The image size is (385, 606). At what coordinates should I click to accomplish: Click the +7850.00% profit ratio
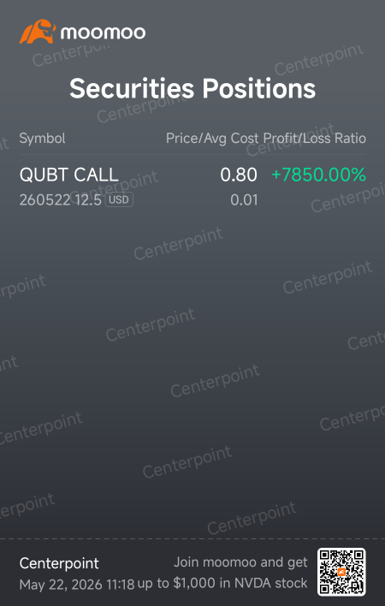click(318, 175)
